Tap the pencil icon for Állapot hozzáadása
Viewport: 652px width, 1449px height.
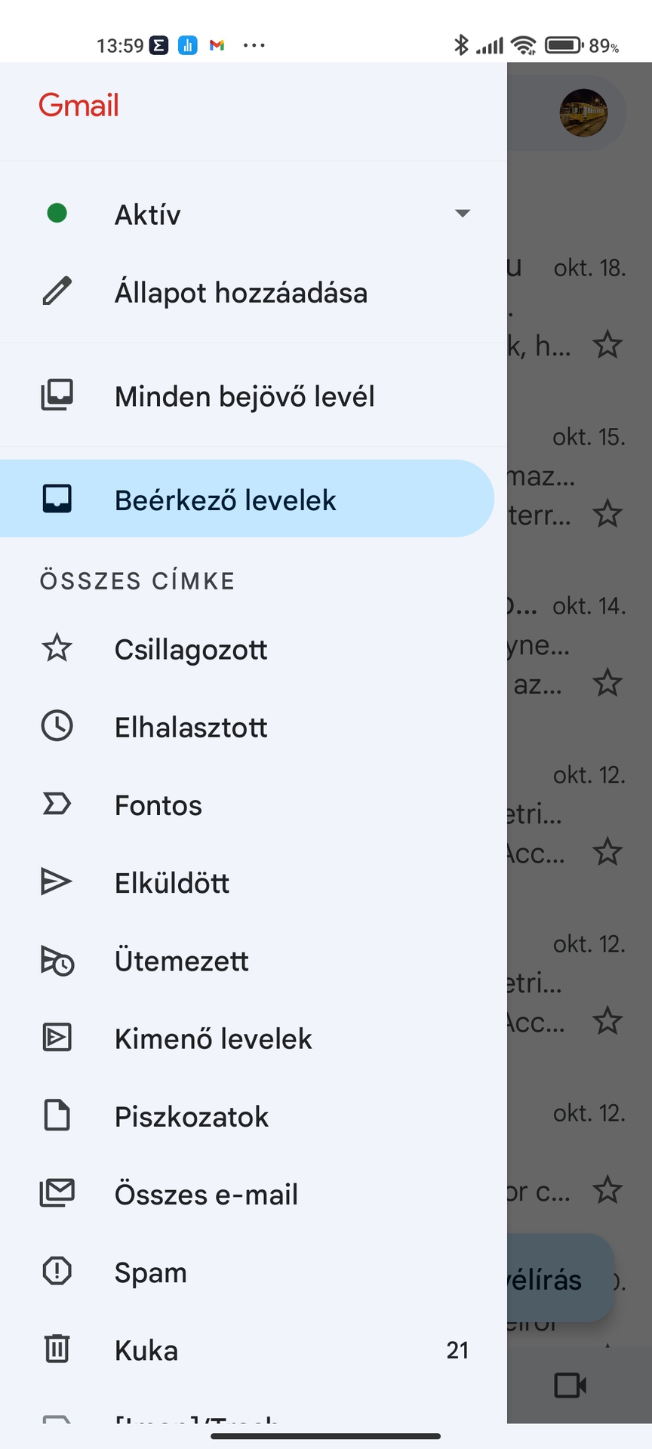(57, 291)
